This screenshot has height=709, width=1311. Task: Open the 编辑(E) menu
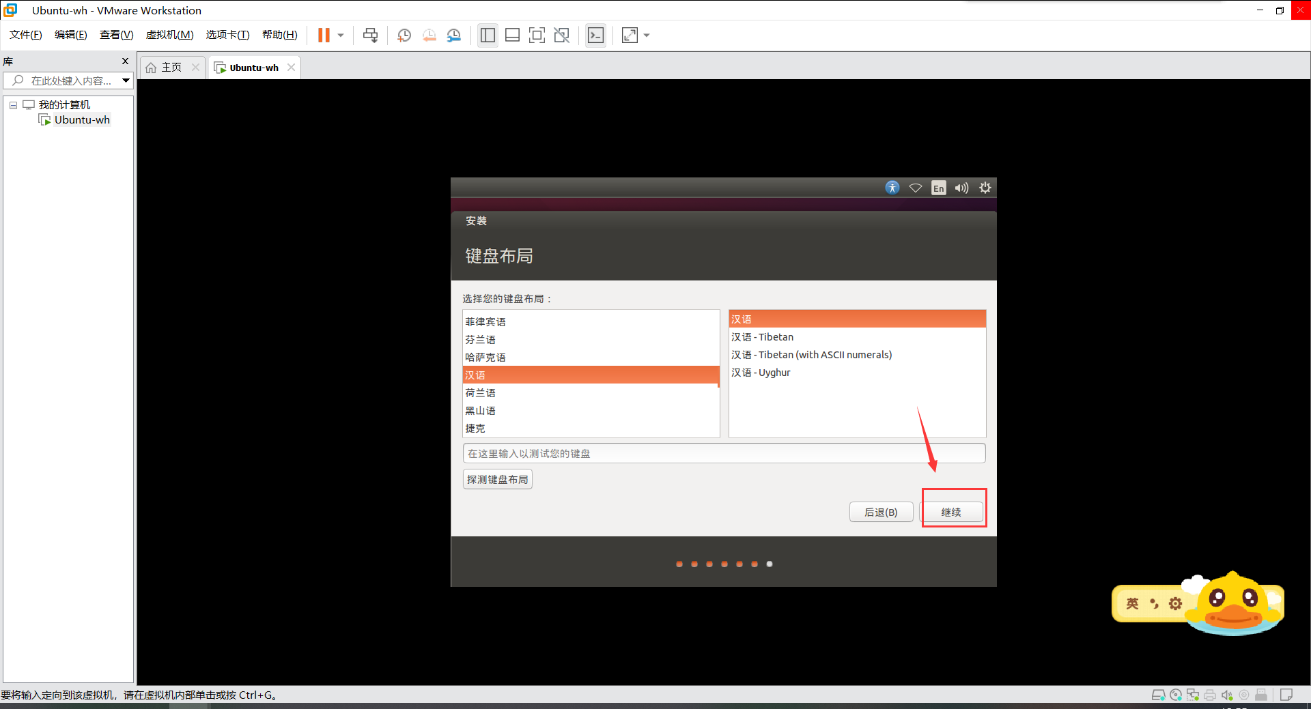(71, 35)
